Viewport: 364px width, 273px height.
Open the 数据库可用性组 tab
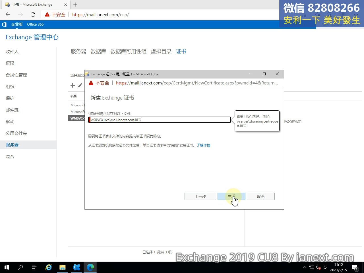(x=129, y=51)
